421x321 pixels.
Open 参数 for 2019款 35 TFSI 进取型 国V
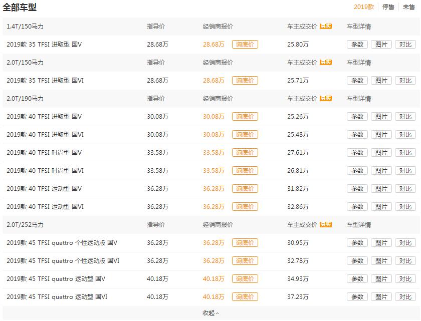click(356, 44)
